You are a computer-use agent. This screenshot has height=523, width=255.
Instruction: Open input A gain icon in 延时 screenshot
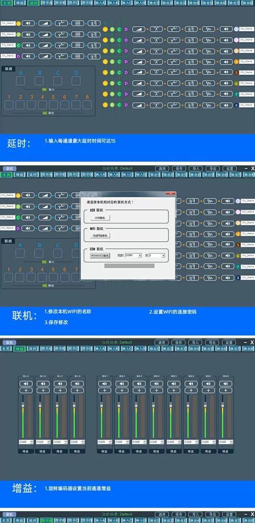click(x=45, y=23)
